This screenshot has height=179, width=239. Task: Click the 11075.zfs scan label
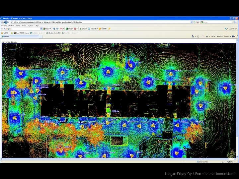(x=45, y=88)
